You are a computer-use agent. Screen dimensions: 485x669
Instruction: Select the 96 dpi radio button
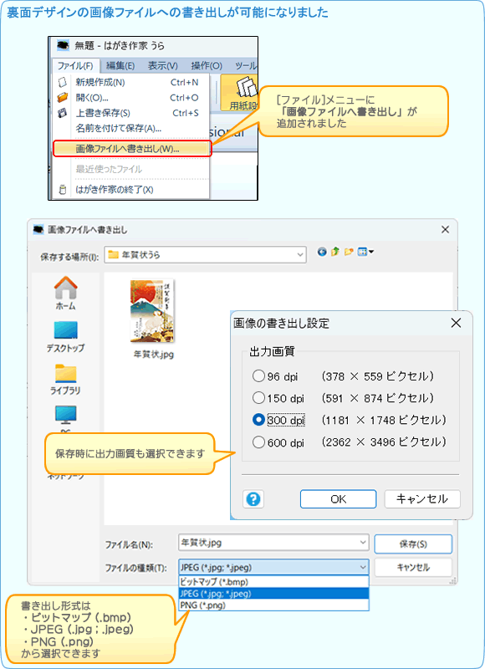pyautogui.click(x=258, y=375)
